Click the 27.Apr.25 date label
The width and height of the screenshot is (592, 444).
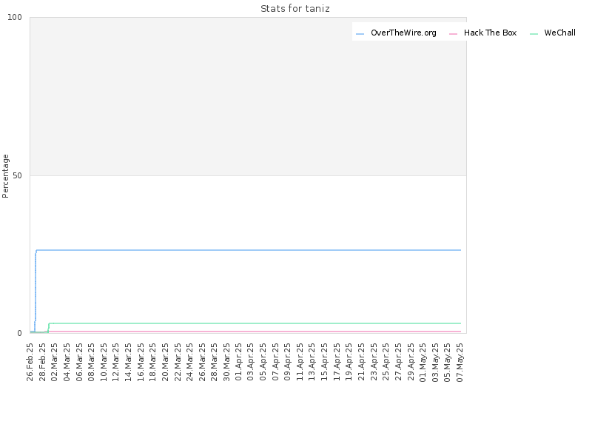point(398,362)
